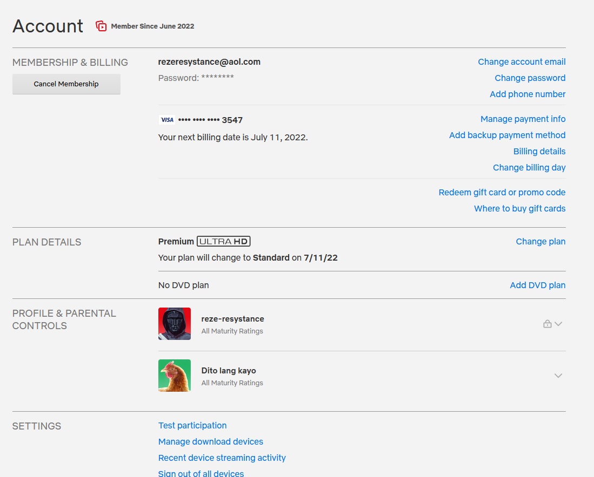Click Change billing day link
The height and width of the screenshot is (477, 594).
pyautogui.click(x=529, y=168)
